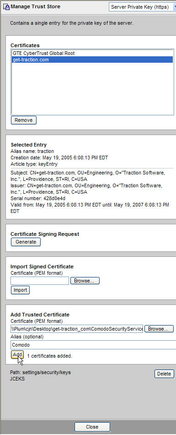Click the trusted certificate path field
The height and width of the screenshot is (435, 176).
coord(77,329)
